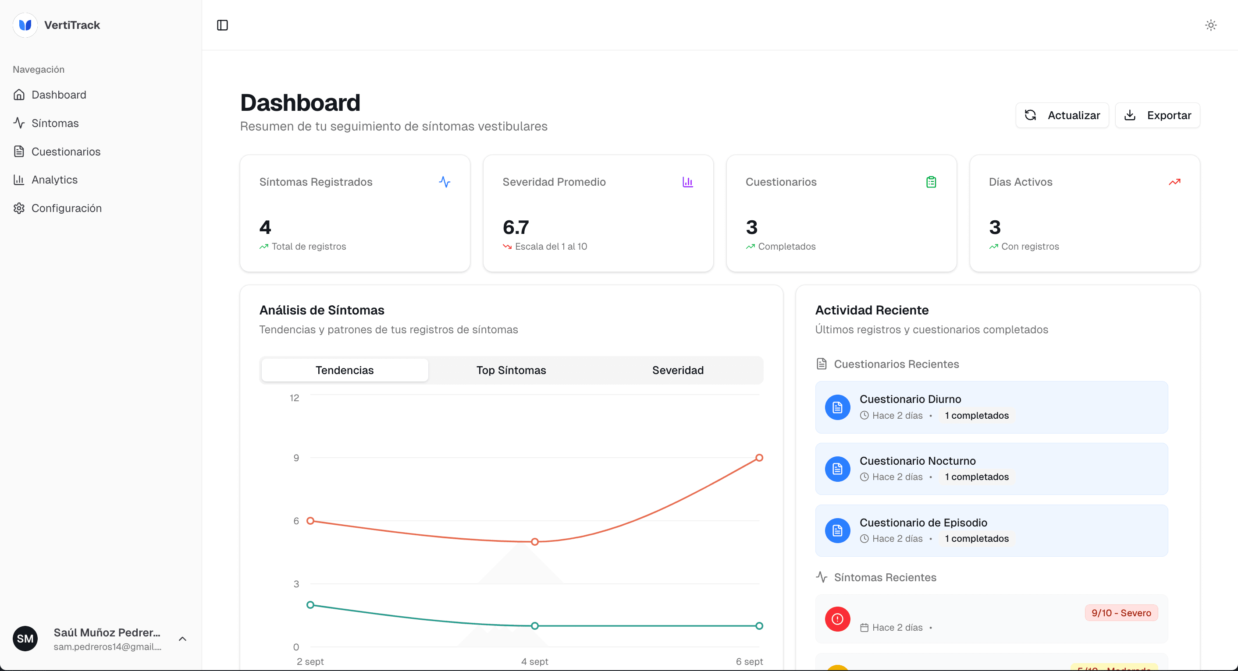Click the bar chart icon on Severidad Promedio card

pos(688,182)
